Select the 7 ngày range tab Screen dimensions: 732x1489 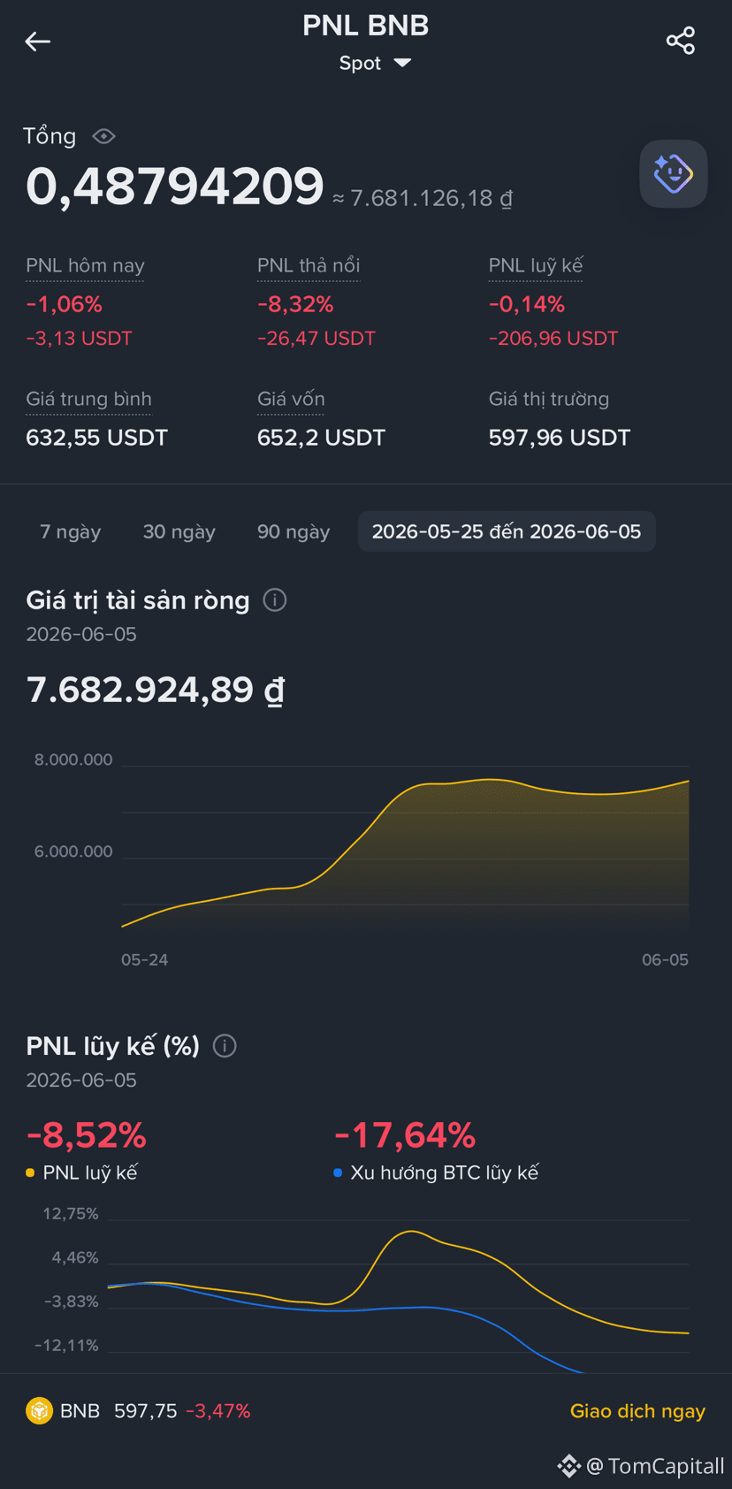point(71,531)
